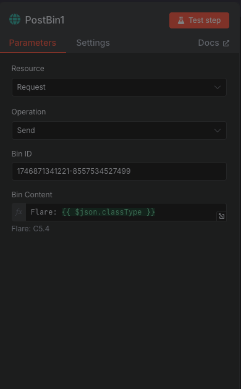The image size is (241, 389).
Task: Expand the Operation dropdown chevron
Action: click(x=218, y=130)
